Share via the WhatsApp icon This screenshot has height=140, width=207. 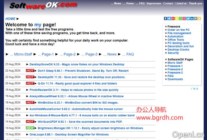[x=181, y=18]
